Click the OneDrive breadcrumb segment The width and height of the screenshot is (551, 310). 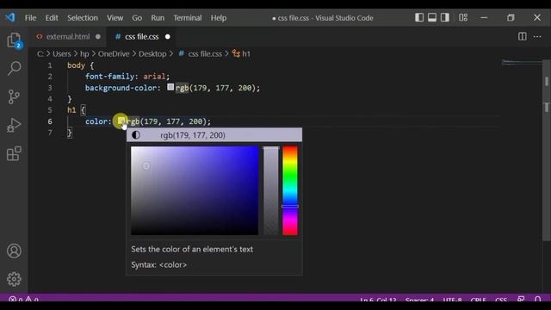(x=114, y=53)
